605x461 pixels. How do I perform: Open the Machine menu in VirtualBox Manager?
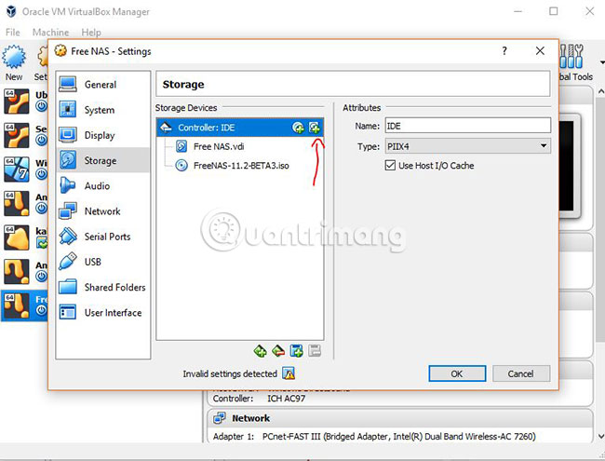[x=50, y=32]
